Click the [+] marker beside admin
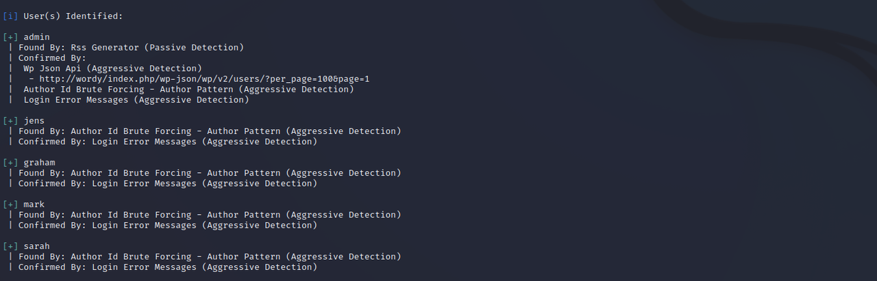877x281 pixels. (x=10, y=37)
